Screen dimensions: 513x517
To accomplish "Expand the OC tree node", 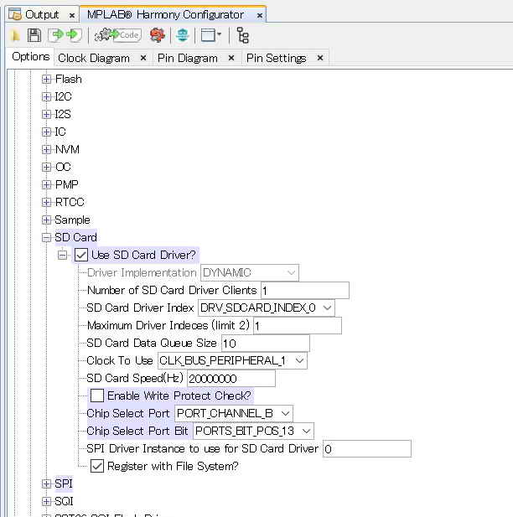I will (46, 167).
